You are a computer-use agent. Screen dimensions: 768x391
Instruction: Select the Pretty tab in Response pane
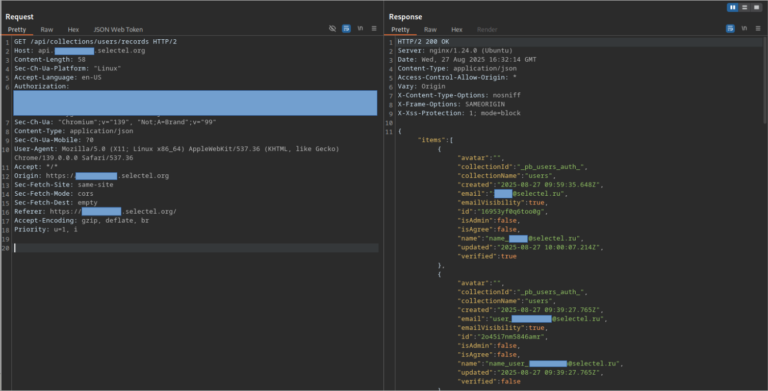(400, 30)
